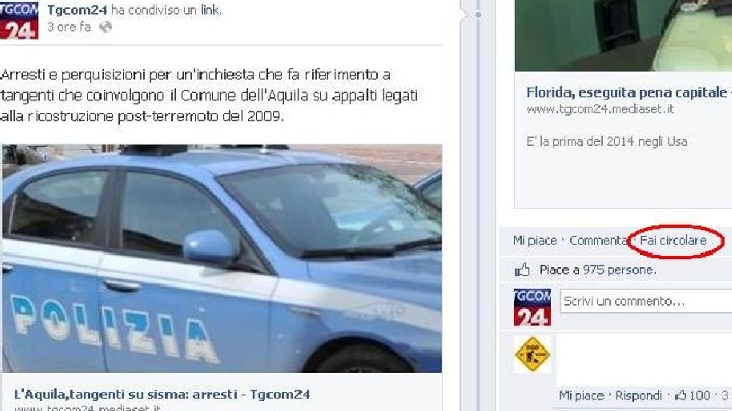This screenshot has width=732, height=411.
Task: Click the TGCOM24 avatar beside comment box
Action: click(x=532, y=307)
